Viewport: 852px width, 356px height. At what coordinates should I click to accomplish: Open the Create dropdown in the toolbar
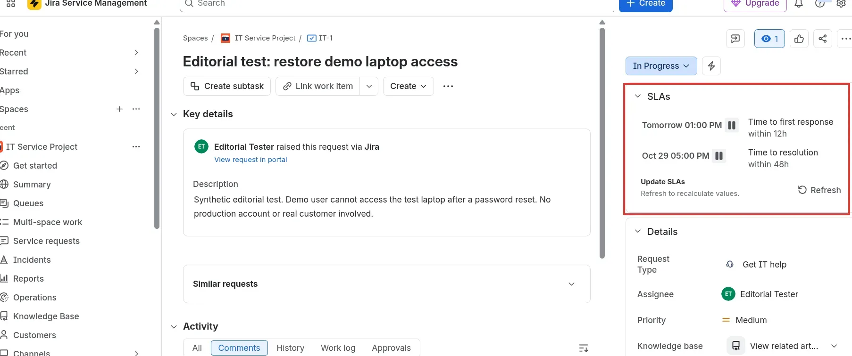click(x=409, y=86)
